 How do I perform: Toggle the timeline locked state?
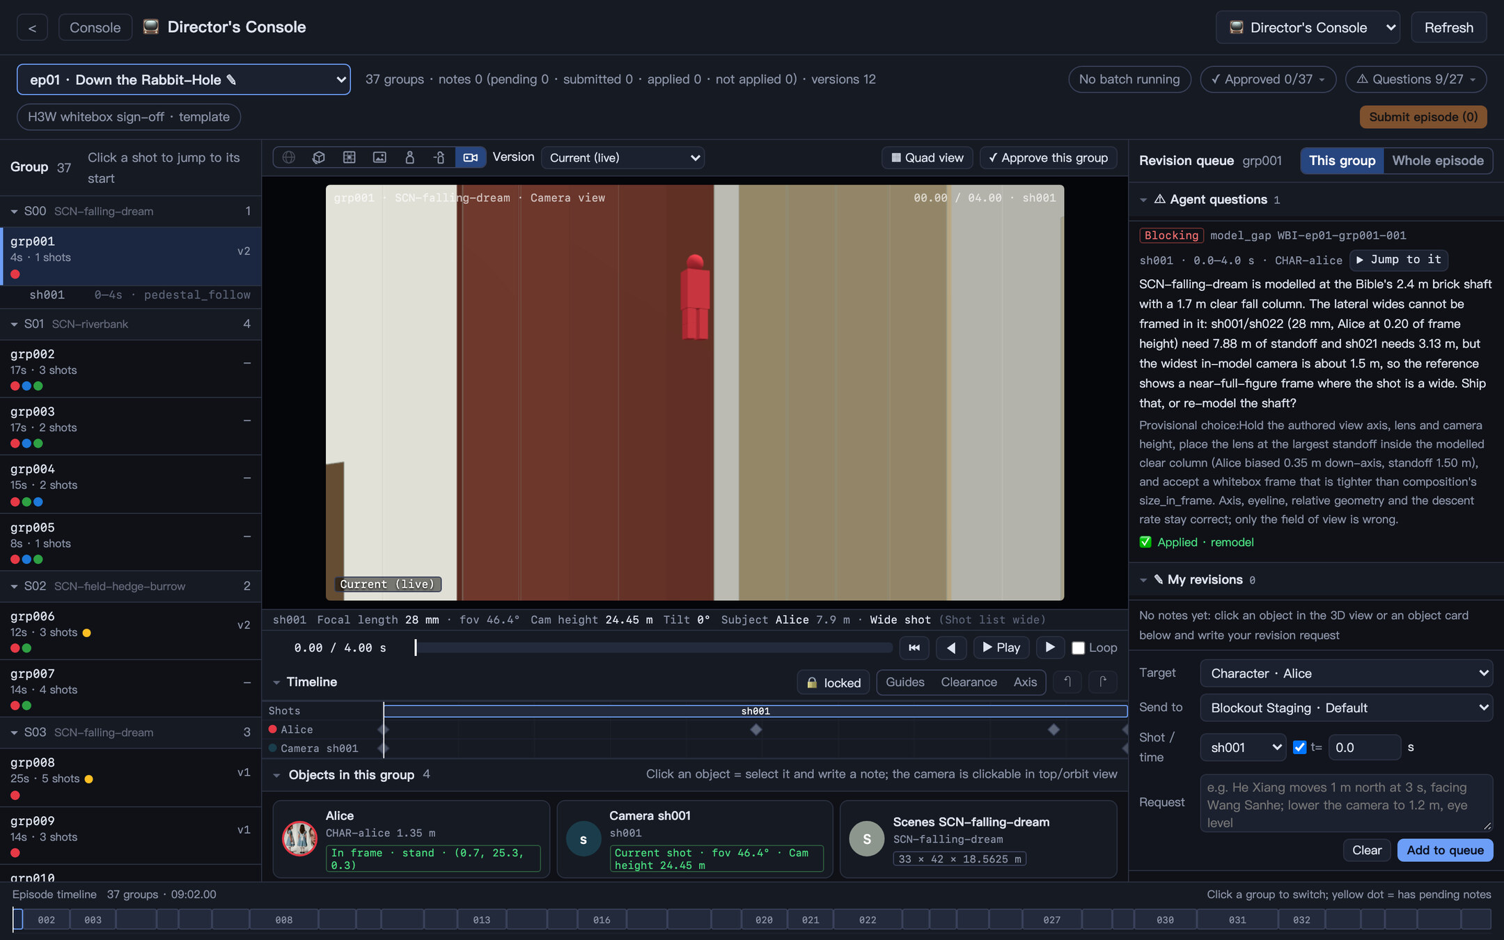pos(833,682)
